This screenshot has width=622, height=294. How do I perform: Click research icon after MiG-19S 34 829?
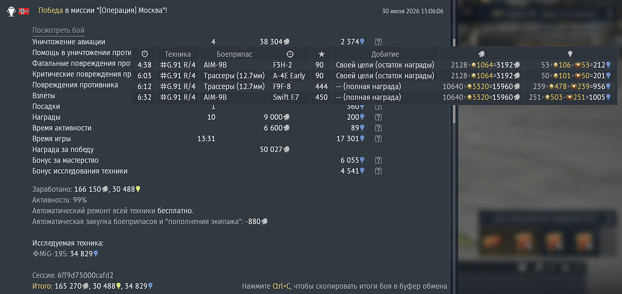click(x=95, y=254)
